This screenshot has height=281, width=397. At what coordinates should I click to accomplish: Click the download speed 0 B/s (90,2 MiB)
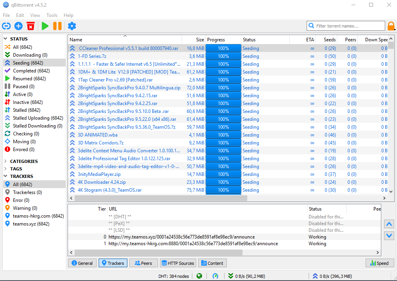(x=246, y=276)
